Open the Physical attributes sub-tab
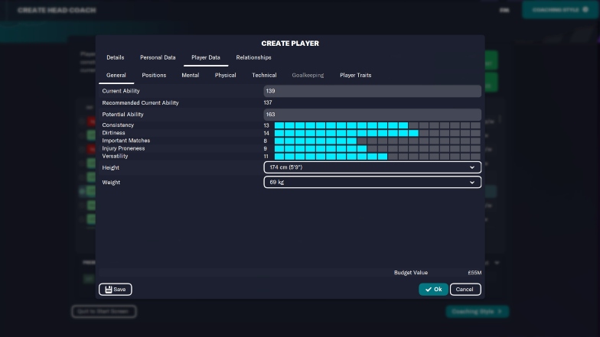The image size is (600, 337). 225,75
